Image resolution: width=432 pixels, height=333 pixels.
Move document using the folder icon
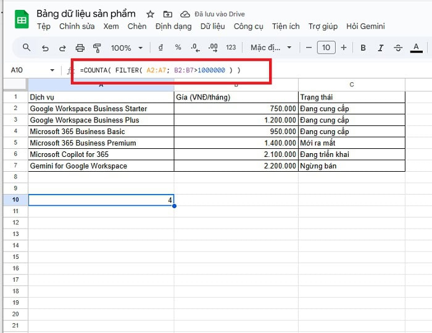167,14
